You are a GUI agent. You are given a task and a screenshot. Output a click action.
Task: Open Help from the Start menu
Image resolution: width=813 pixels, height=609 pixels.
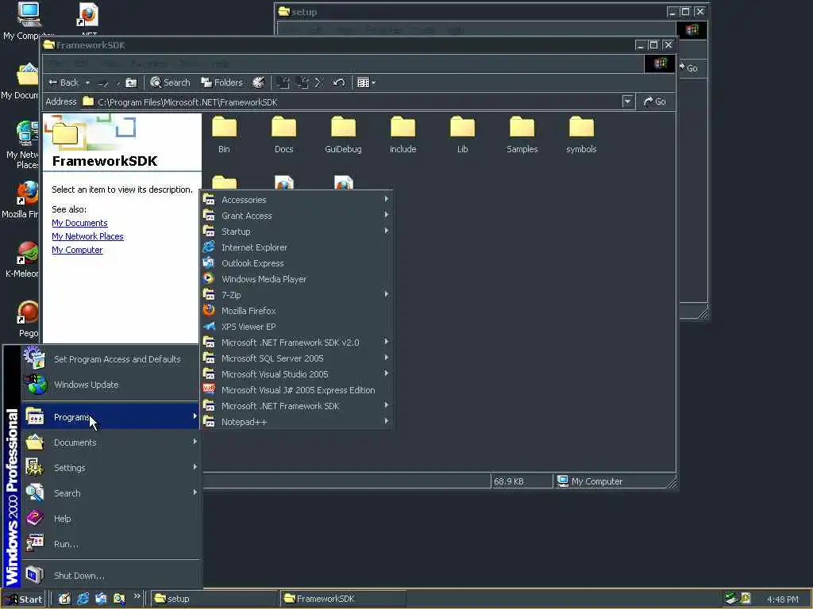(x=110, y=519)
